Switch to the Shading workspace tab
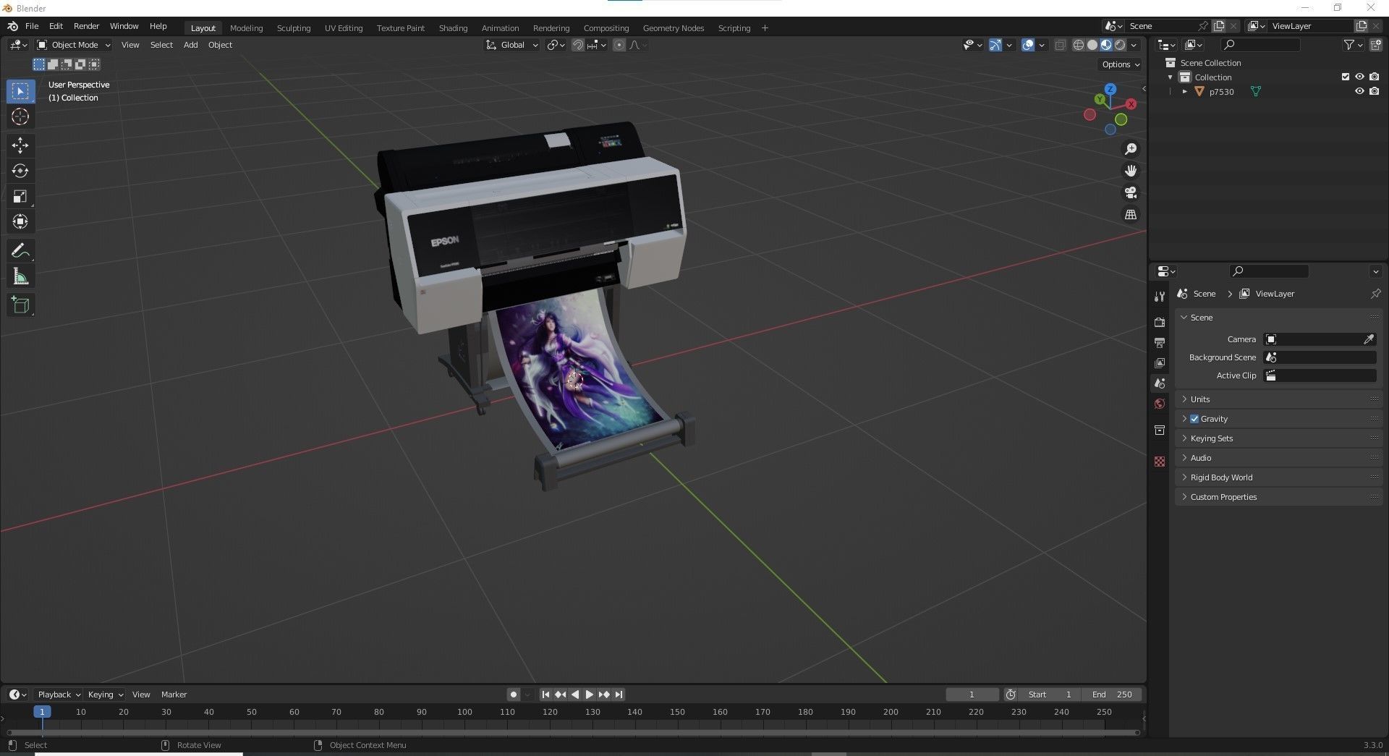The image size is (1389, 756). pos(453,28)
